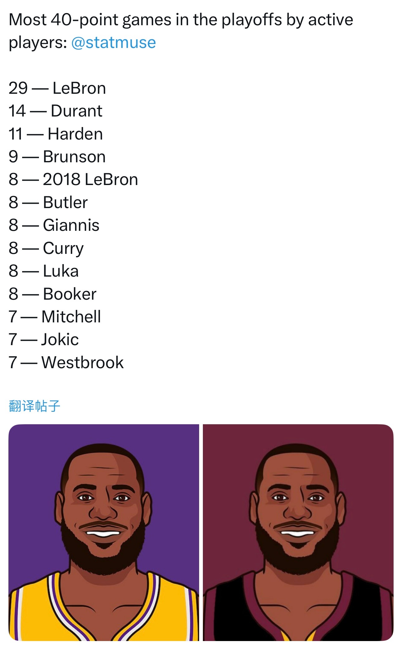Open the @statmuse mention link

pyautogui.click(x=113, y=43)
